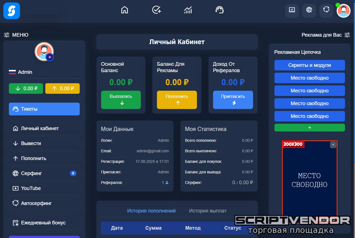This screenshot has width=355, height=238.
Task: Open the statistics chart icon in header
Action: 188,10
